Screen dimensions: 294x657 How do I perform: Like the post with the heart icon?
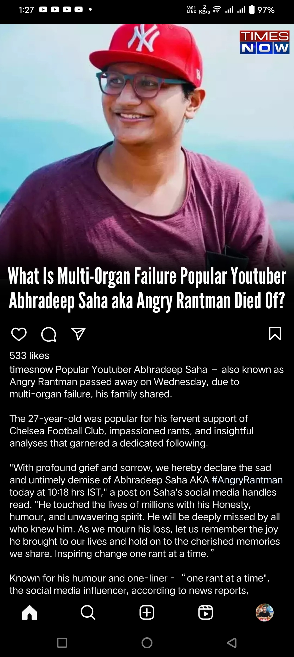[19, 334]
